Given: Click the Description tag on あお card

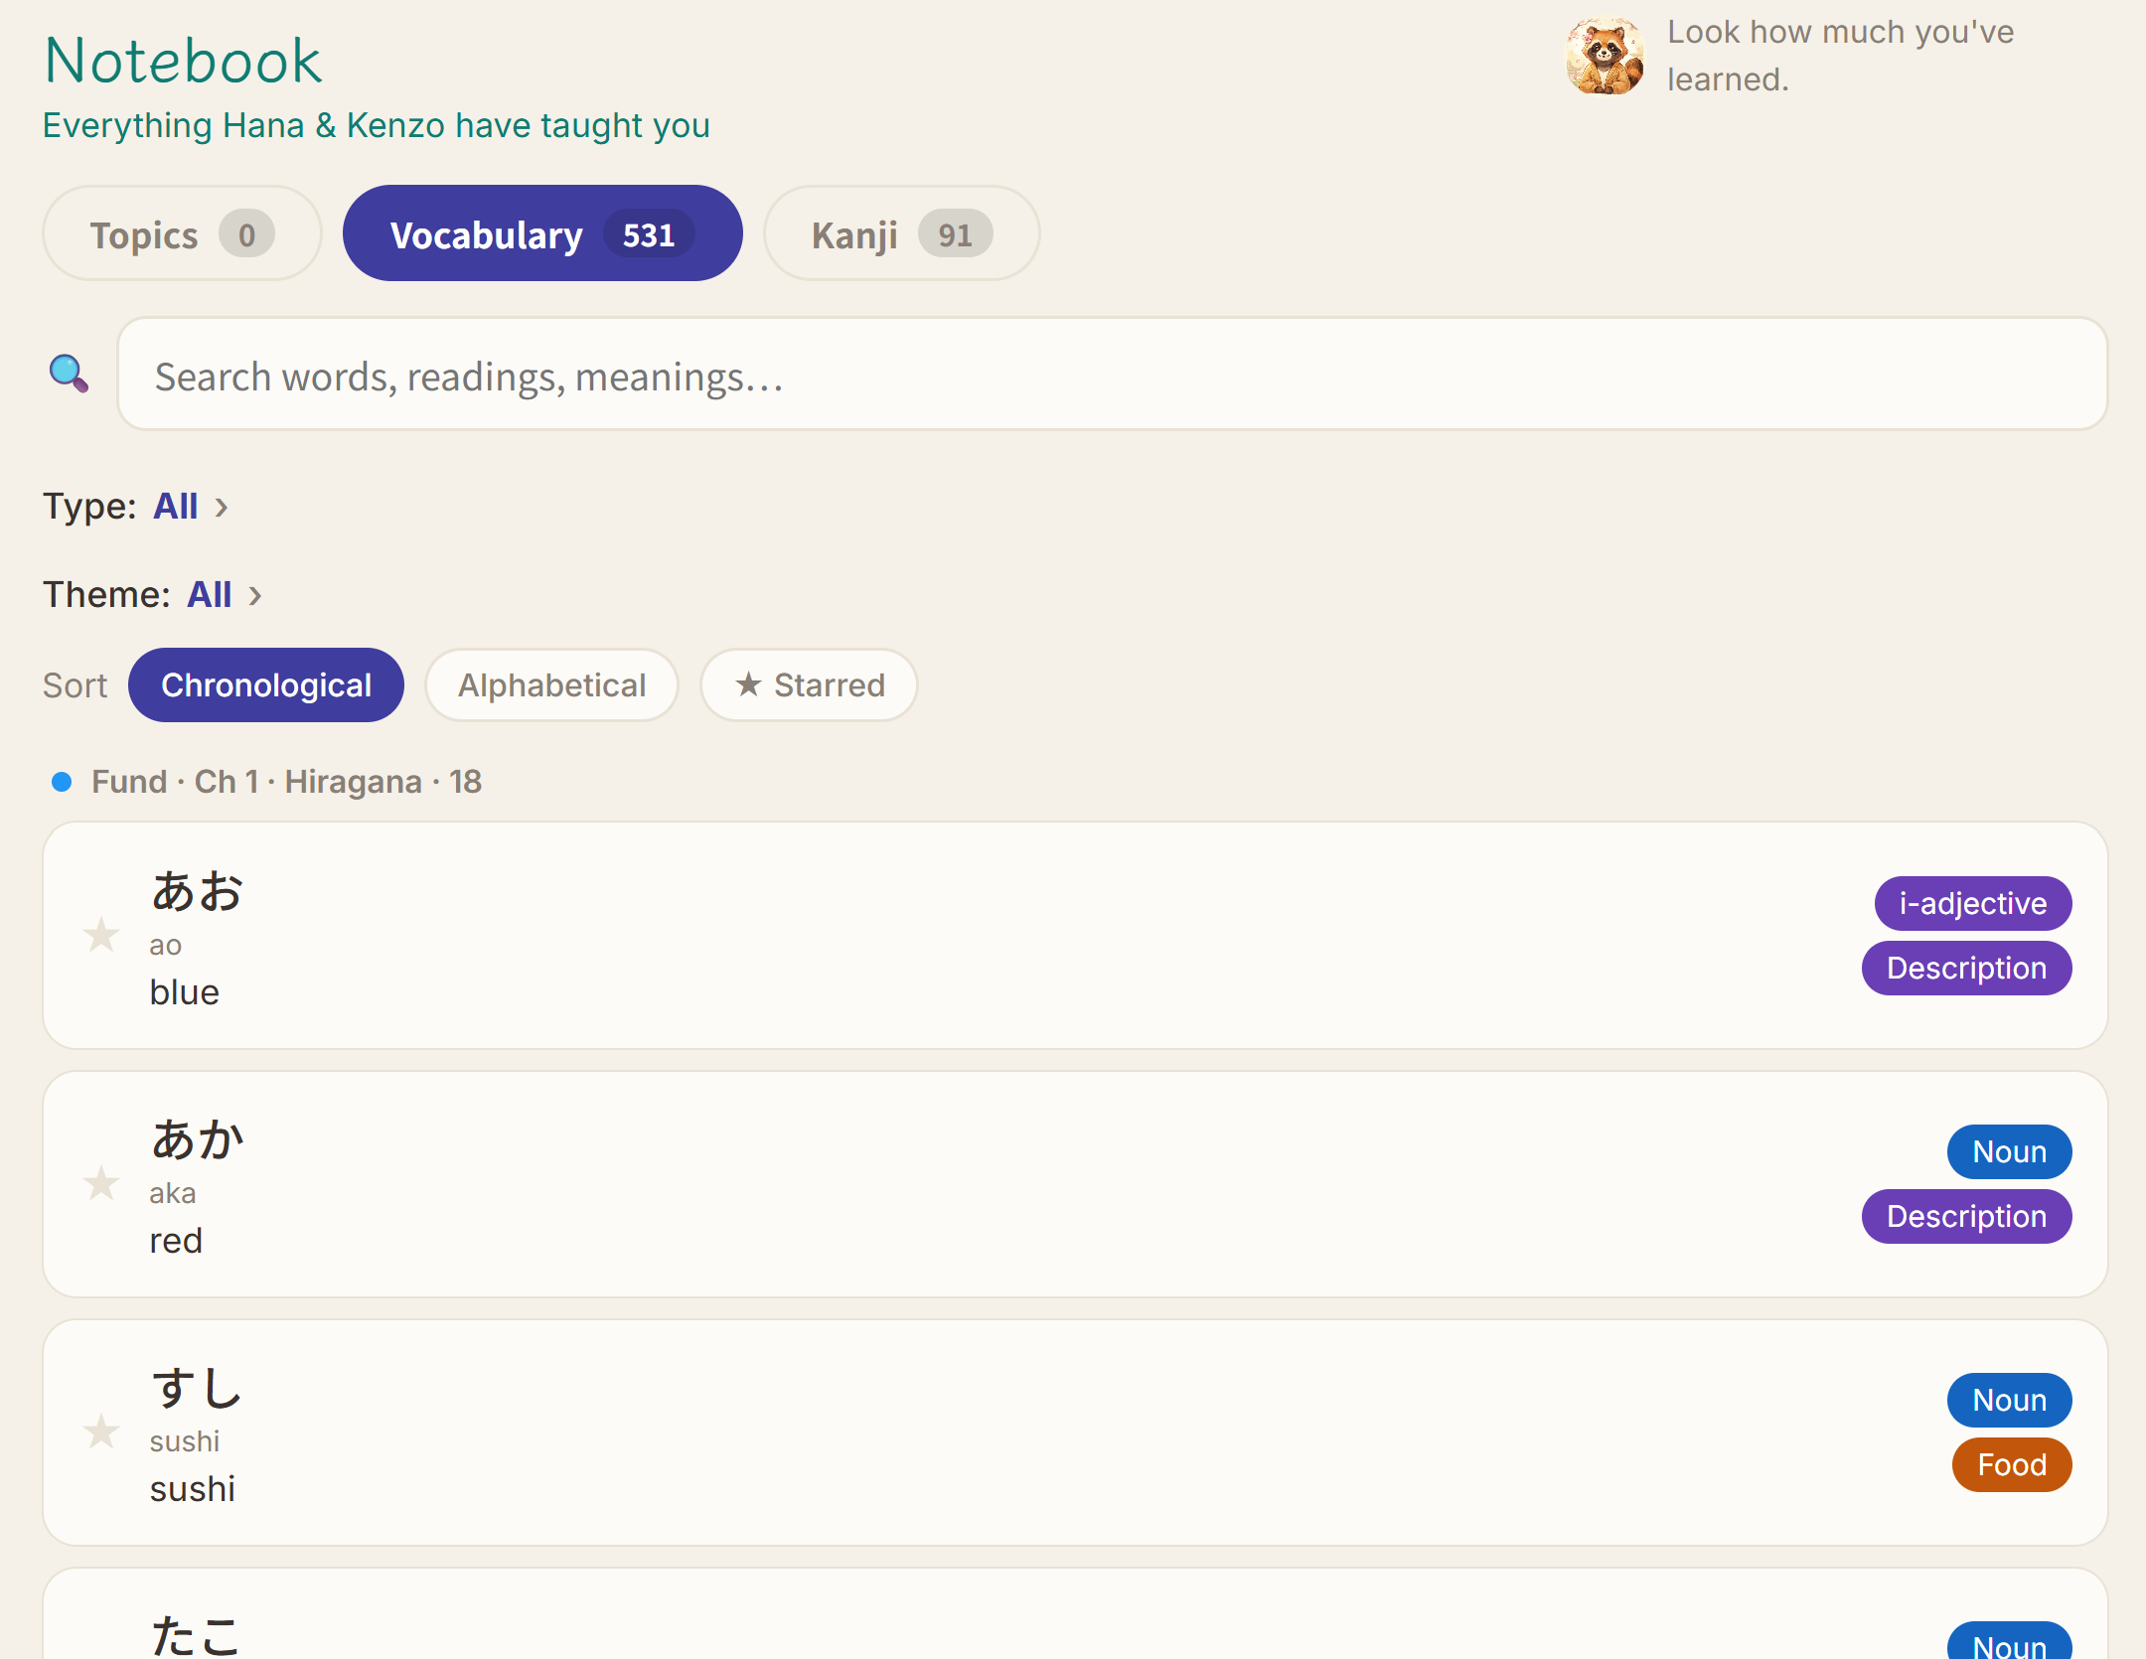Looking at the screenshot, I should pyautogui.click(x=1967, y=969).
